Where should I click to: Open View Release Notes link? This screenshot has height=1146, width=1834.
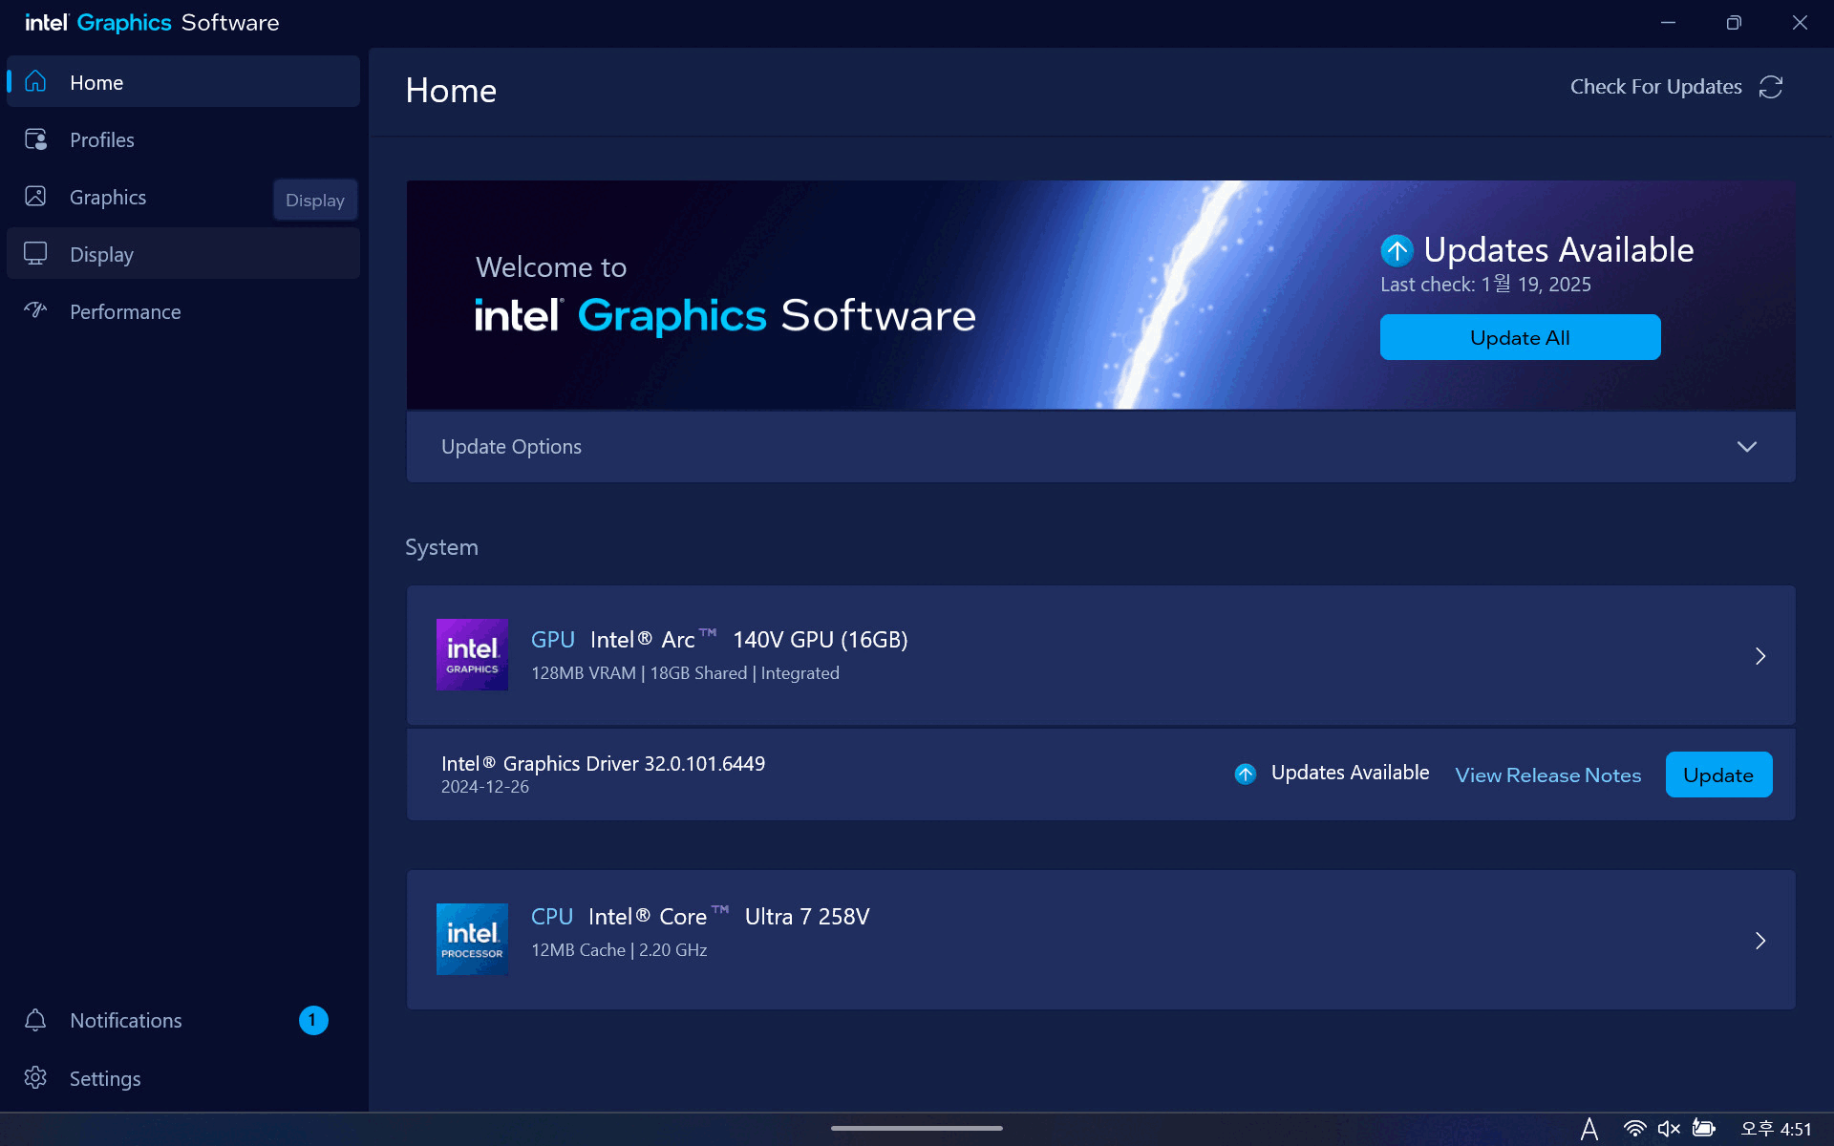pos(1547,775)
